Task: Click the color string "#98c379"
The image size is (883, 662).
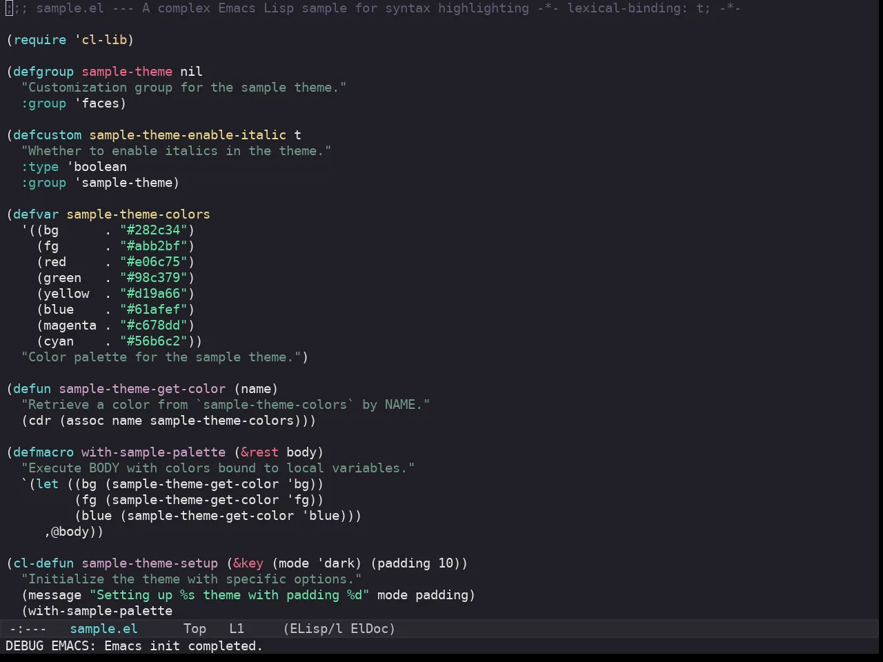Action: [154, 278]
